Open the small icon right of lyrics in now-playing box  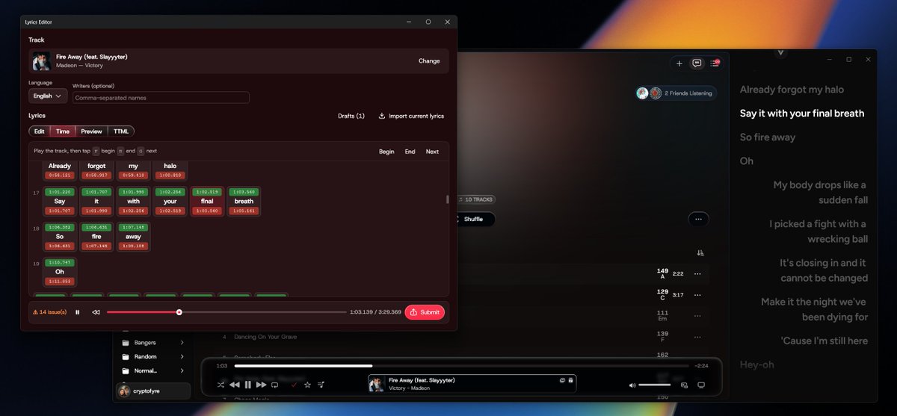click(x=570, y=380)
